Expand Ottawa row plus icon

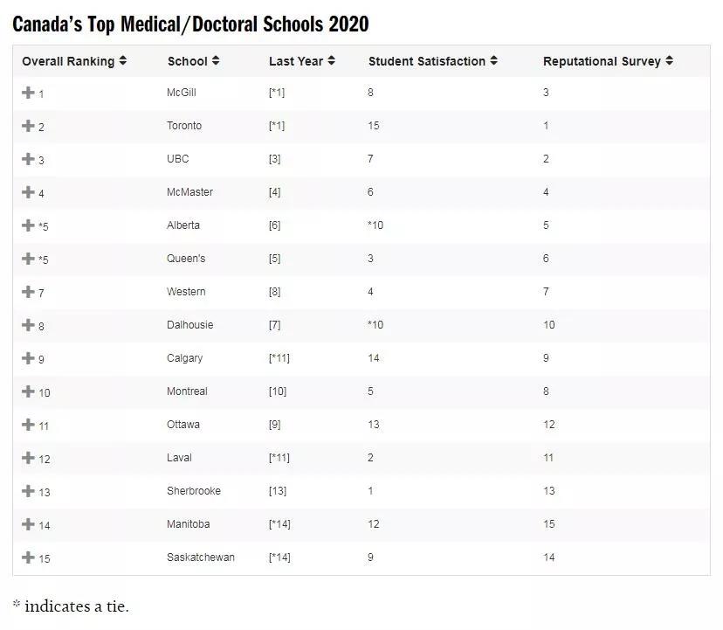click(x=28, y=425)
